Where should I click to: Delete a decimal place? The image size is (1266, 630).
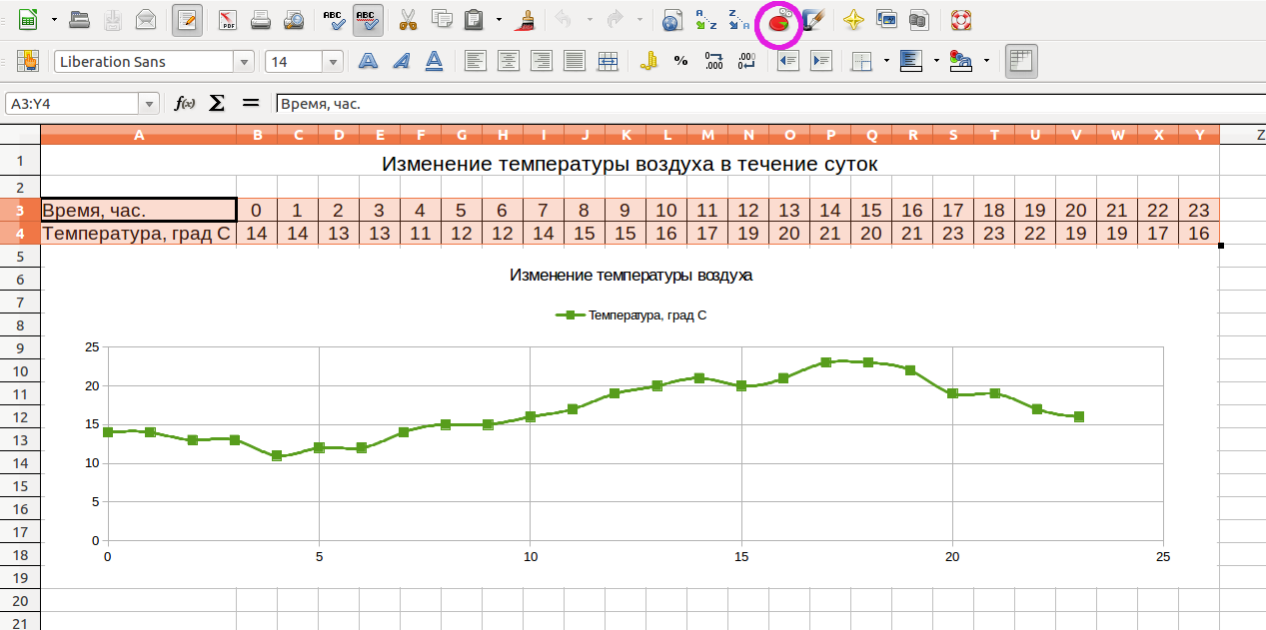click(746, 61)
